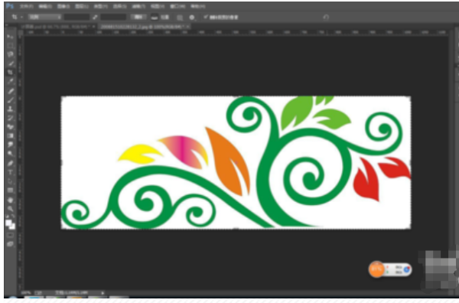This screenshot has height=303, width=459.
Task: Open the crop ratio preset dropdown
Action: pyautogui.click(x=45, y=17)
